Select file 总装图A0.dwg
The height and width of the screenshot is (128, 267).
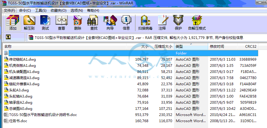coord(21,108)
